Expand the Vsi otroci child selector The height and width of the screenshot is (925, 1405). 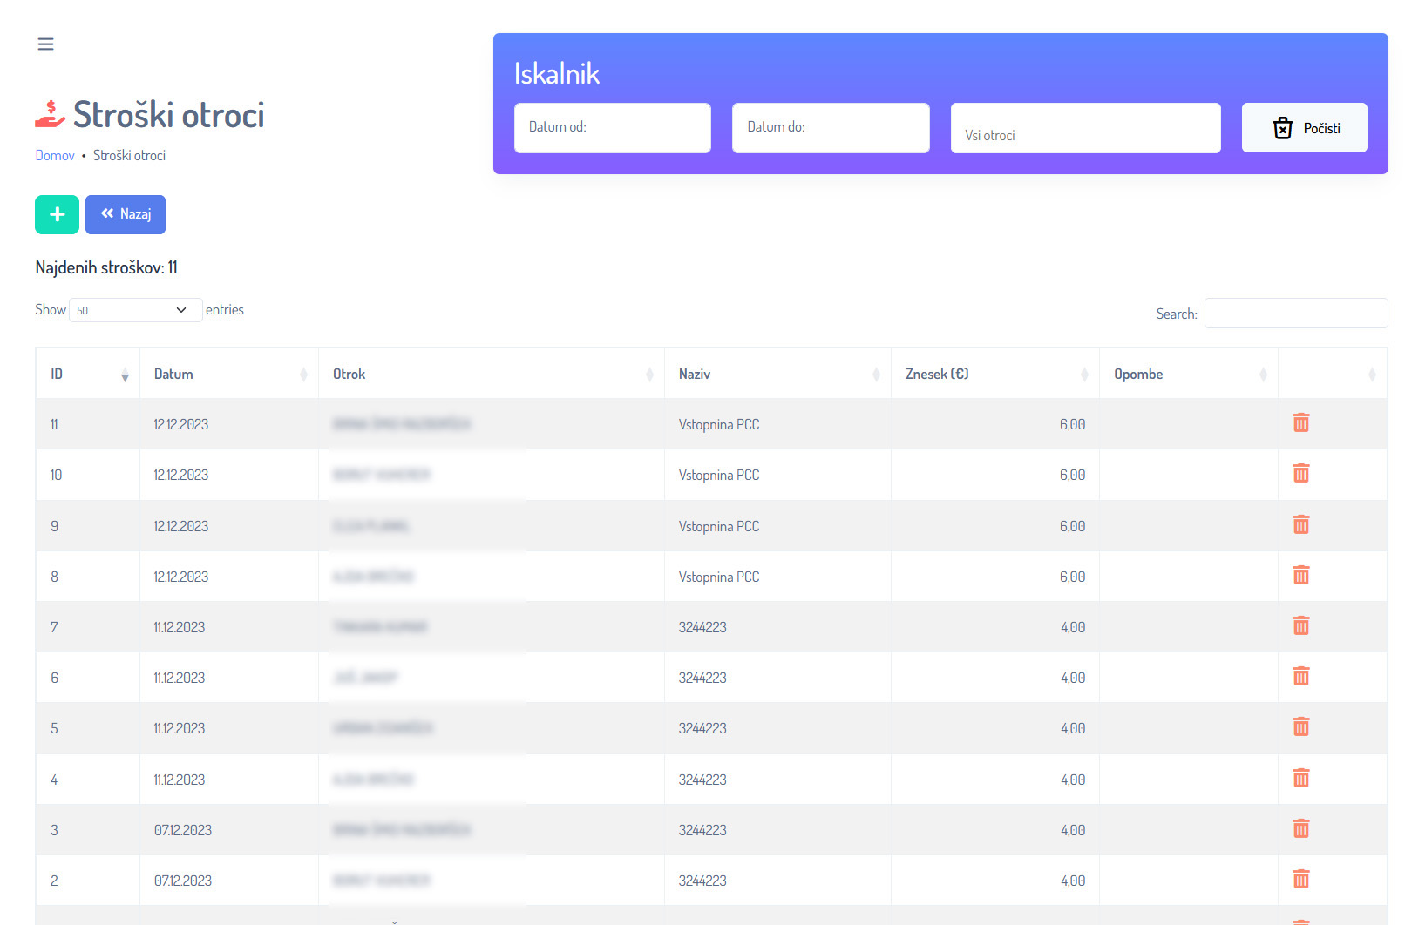(x=1084, y=129)
